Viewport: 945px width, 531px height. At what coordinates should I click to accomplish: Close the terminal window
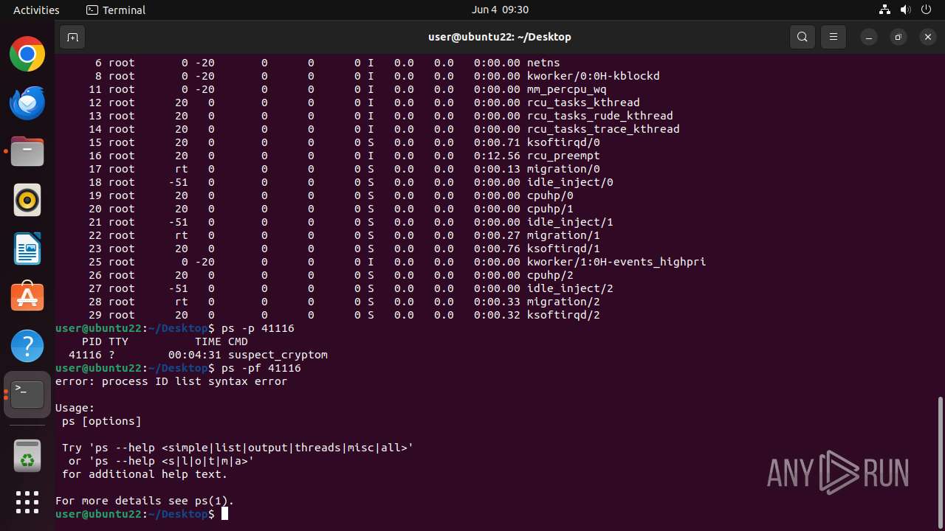pyautogui.click(x=927, y=37)
